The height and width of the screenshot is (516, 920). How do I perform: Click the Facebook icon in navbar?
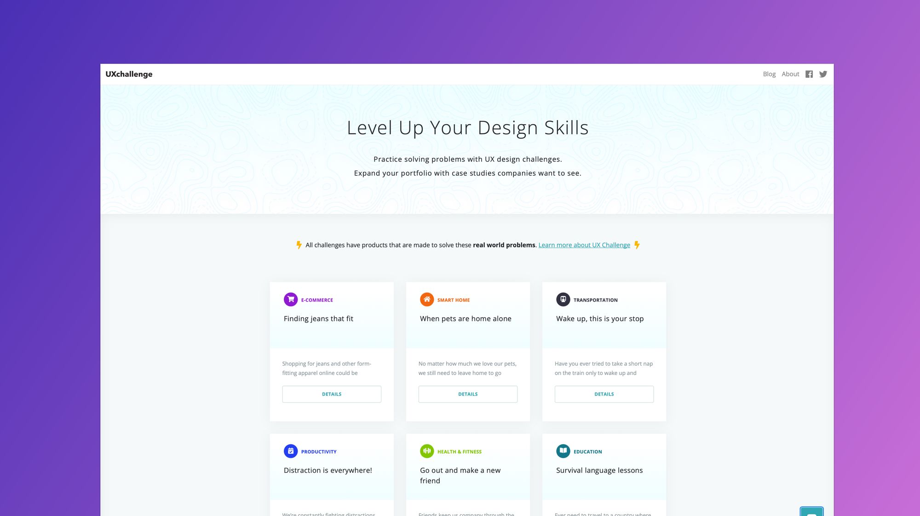(x=810, y=75)
